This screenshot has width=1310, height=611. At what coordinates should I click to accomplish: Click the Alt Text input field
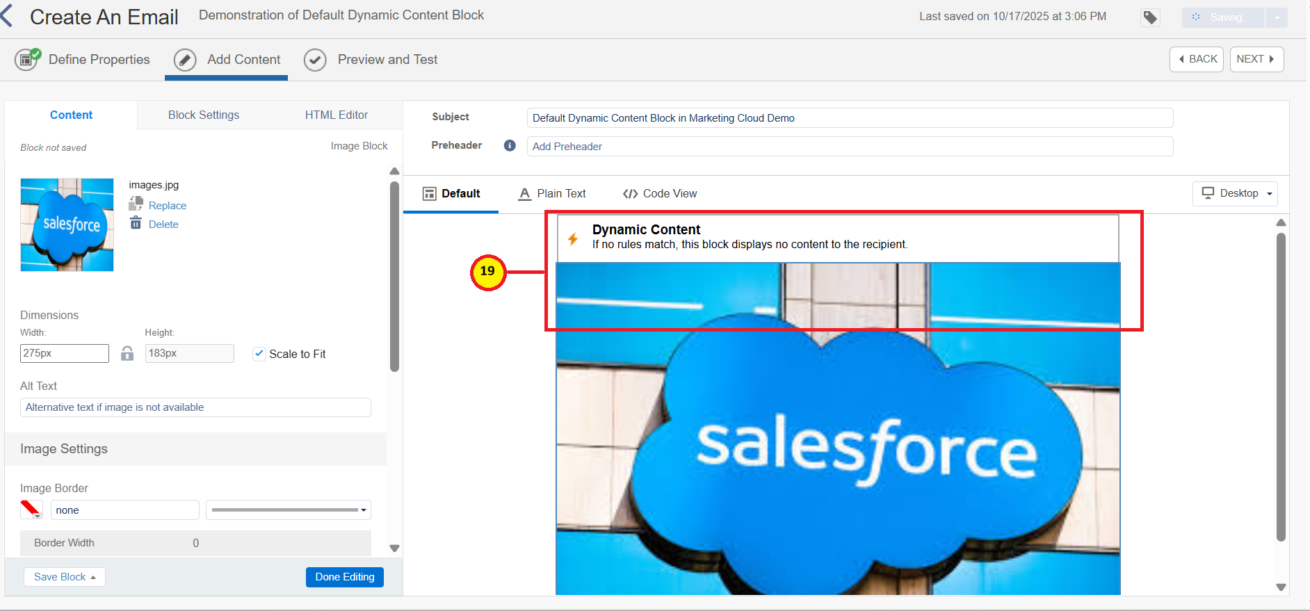(195, 407)
